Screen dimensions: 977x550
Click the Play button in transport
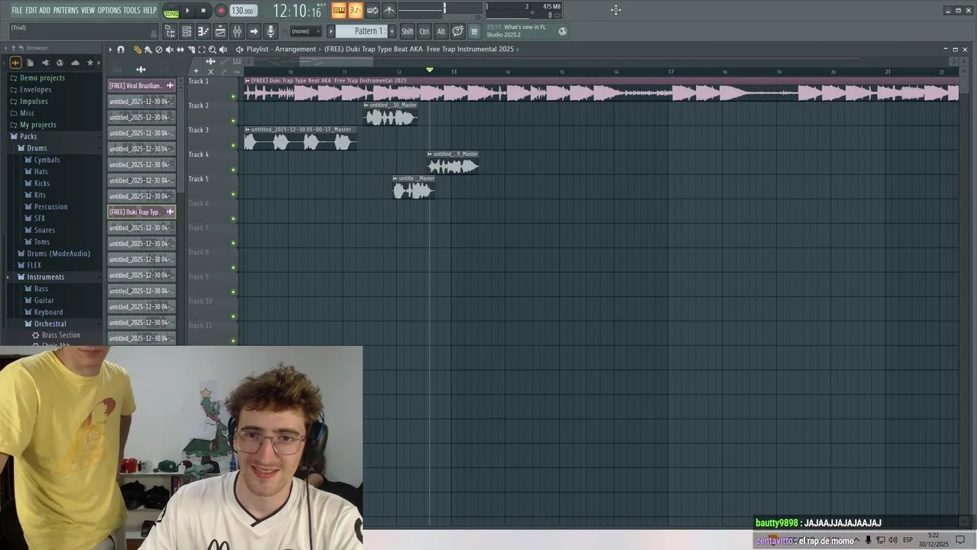coord(187,11)
